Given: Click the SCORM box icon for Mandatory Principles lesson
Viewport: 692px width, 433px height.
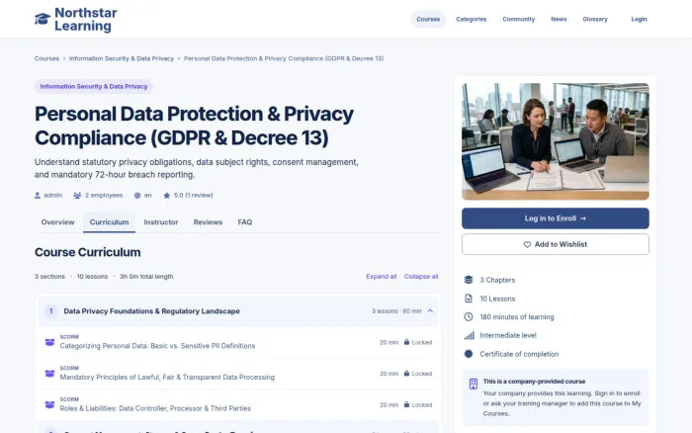Looking at the screenshot, I should point(49,374).
